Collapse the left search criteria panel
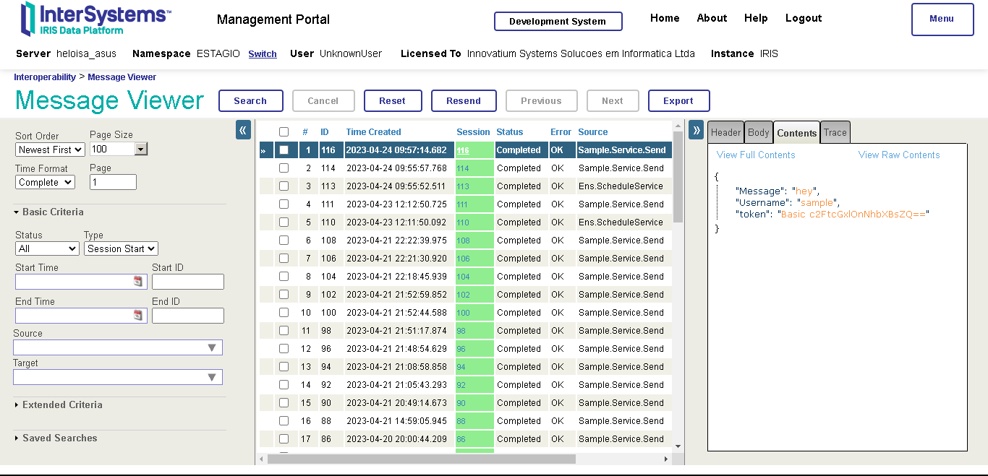Image resolution: width=988 pixels, height=476 pixels. point(244,130)
